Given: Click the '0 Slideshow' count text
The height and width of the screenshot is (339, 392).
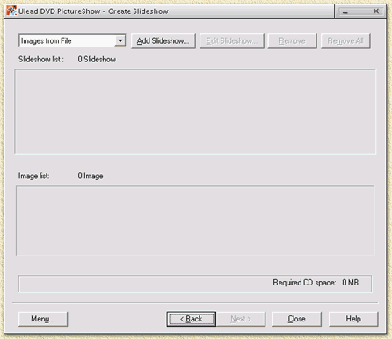Looking at the screenshot, I should click(x=97, y=60).
